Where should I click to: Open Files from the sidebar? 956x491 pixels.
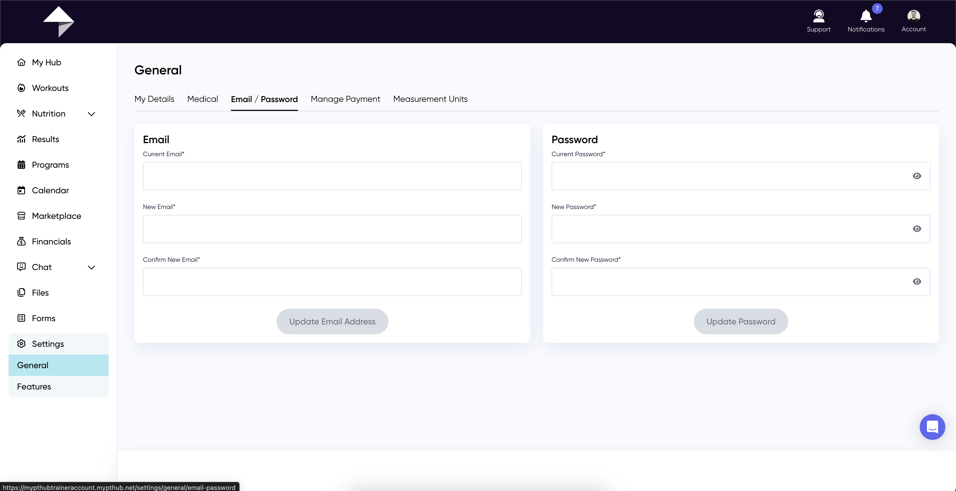[41, 293]
